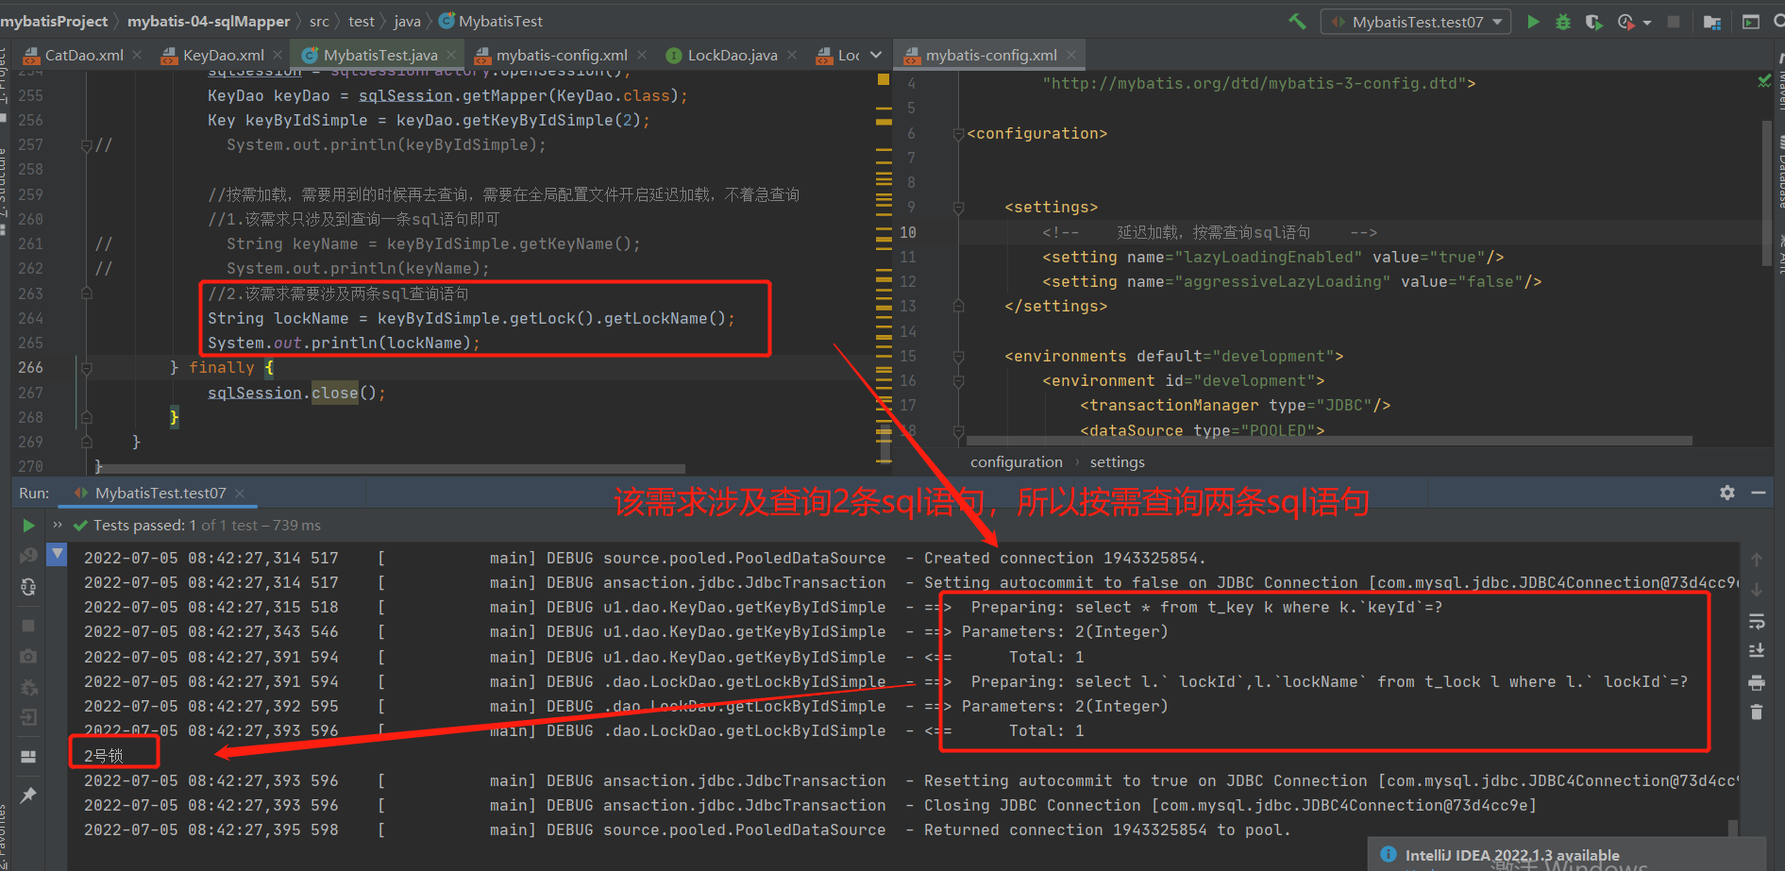Clear console output with the trash icon
The width and height of the screenshot is (1785, 871).
tap(1757, 712)
